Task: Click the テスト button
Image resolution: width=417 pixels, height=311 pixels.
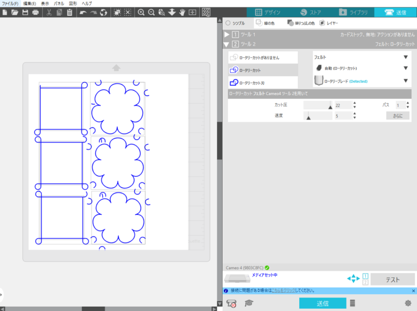Action: pyautogui.click(x=393, y=279)
